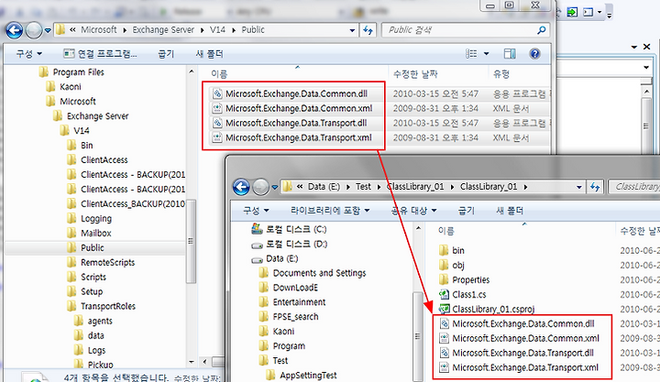The width and height of the screenshot is (660, 382).
Task: Refresh the ClassLibrary_01 address bar
Action: (595, 187)
